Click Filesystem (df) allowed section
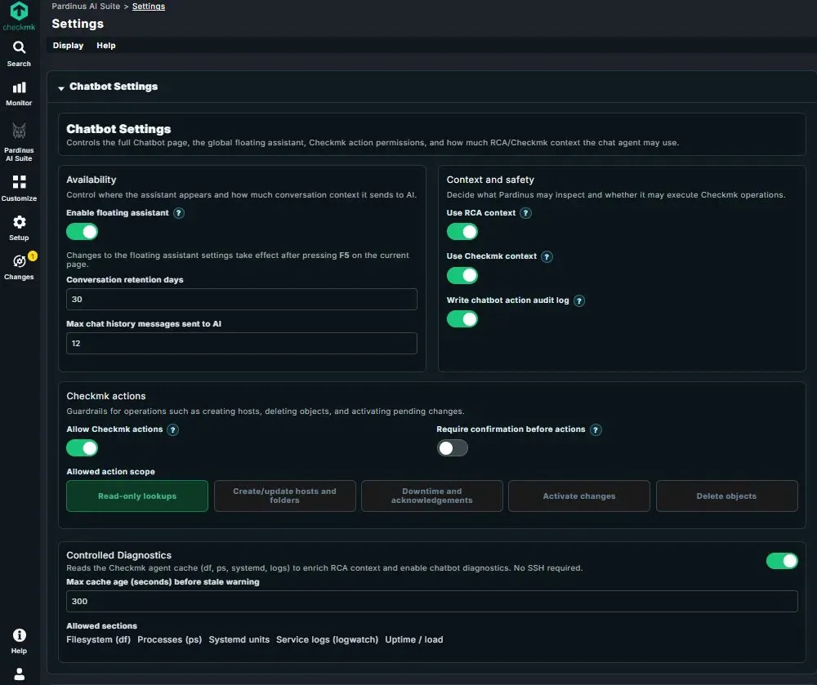817x685 pixels. (99, 640)
